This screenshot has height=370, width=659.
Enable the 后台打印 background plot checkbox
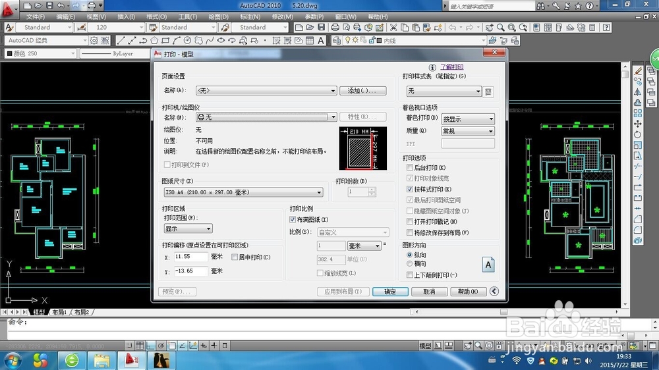[410, 168]
